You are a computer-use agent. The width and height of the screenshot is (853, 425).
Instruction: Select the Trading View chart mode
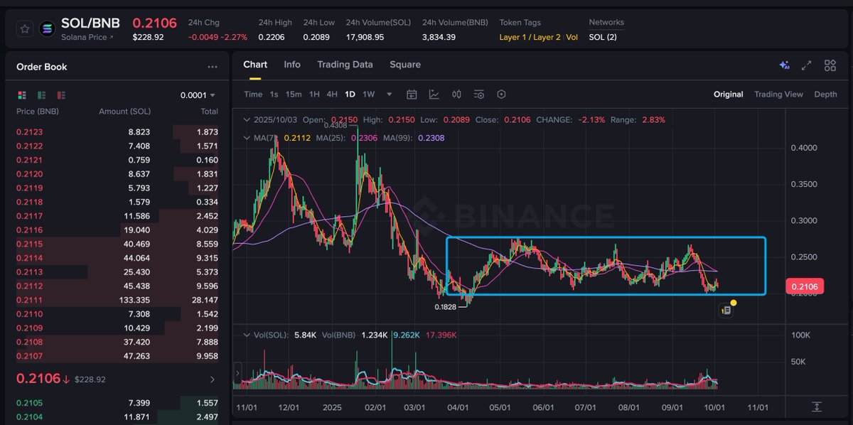tap(778, 95)
